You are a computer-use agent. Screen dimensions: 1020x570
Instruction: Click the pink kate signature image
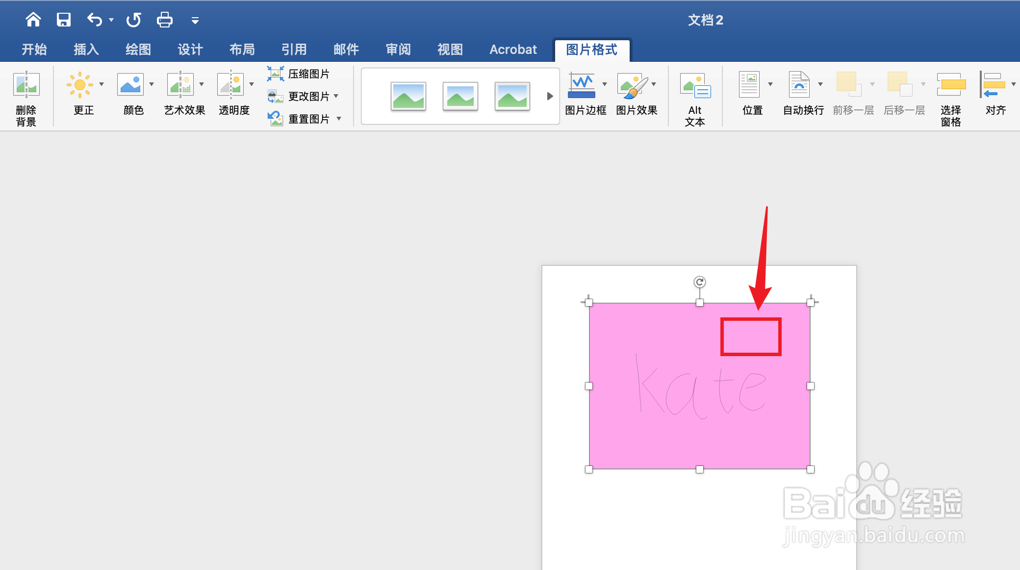700,386
